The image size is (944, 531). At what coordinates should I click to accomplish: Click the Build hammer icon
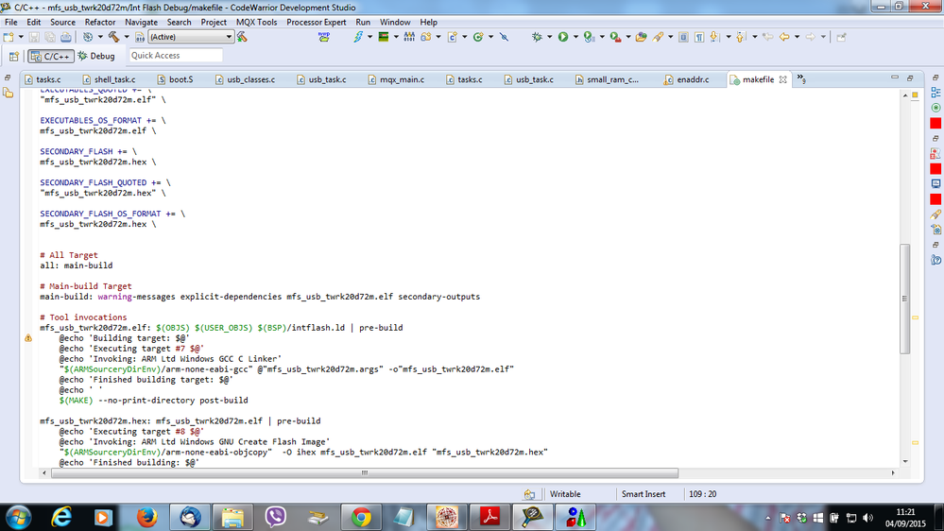[x=113, y=37]
